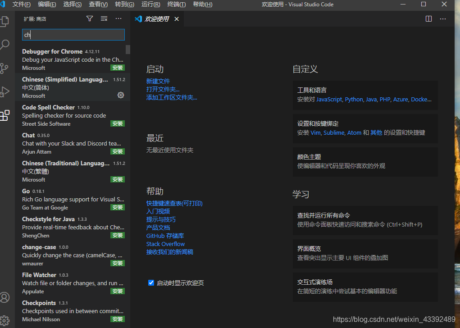Image resolution: width=460 pixels, height=328 pixels.
Task: Click 新建文件 link
Action: pos(158,81)
